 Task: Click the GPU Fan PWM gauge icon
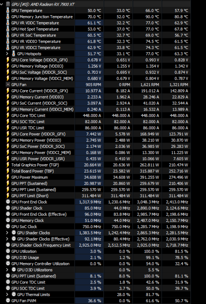click(x=8, y=301)
